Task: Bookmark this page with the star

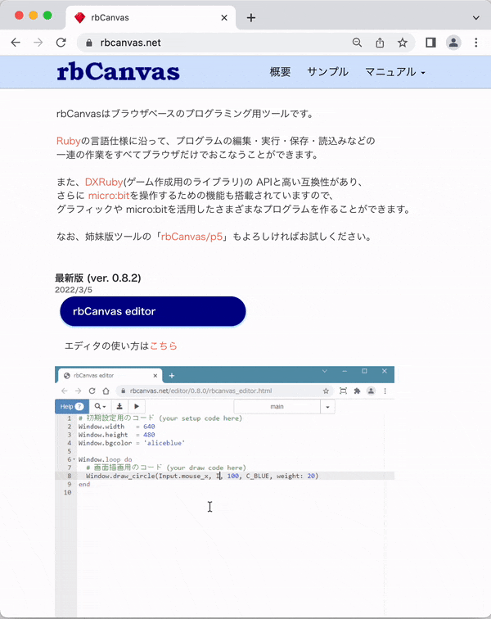Action: tap(402, 43)
